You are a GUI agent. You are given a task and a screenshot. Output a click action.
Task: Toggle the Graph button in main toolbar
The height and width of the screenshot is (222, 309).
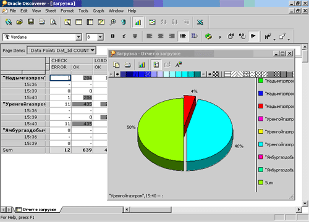(138, 22)
